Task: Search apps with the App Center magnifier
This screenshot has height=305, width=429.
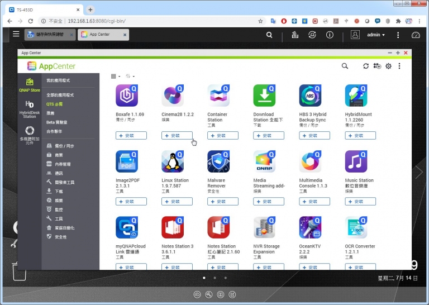Action: (x=345, y=66)
